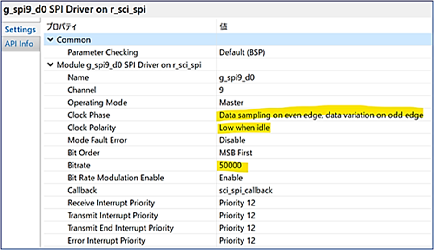Switch to the Settings tab
The image size is (434, 250).
coord(20,30)
